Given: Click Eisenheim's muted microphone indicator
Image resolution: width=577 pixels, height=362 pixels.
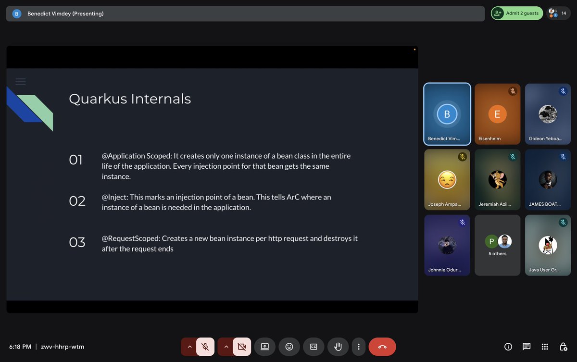Looking at the screenshot, I should click(x=513, y=91).
